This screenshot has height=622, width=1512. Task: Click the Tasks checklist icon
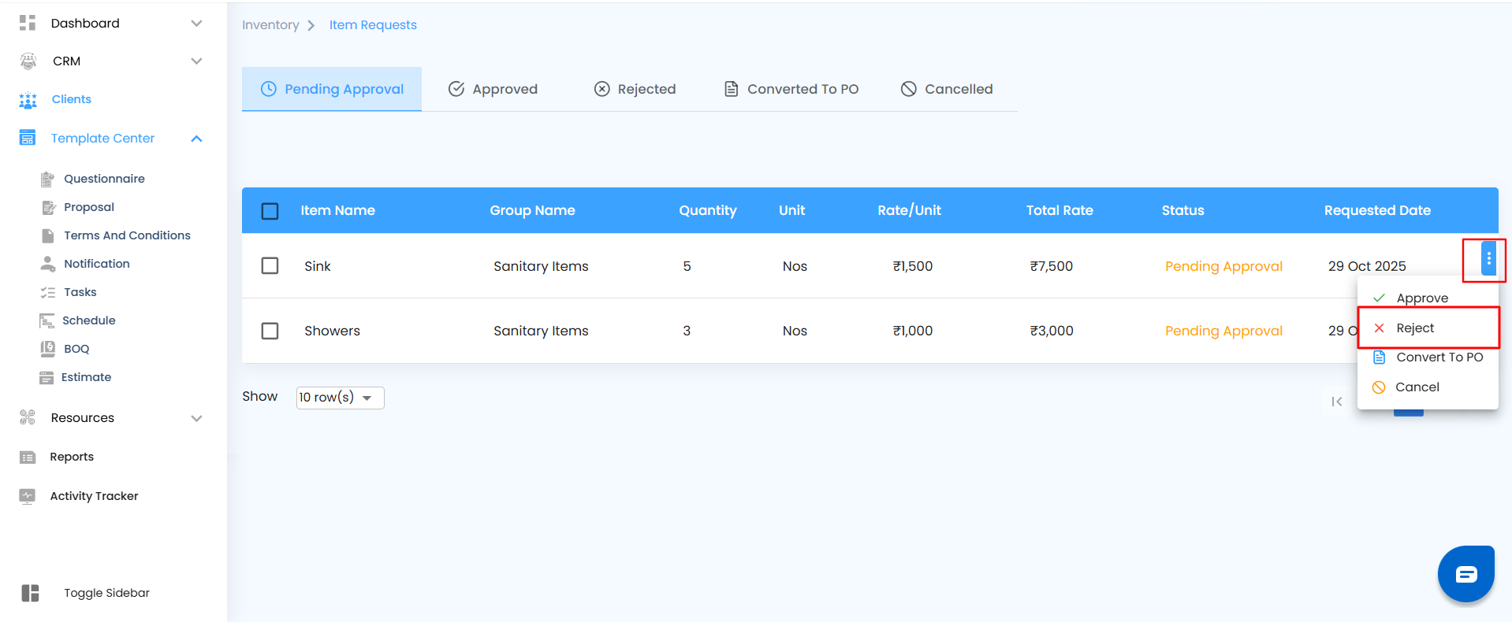pyautogui.click(x=48, y=292)
